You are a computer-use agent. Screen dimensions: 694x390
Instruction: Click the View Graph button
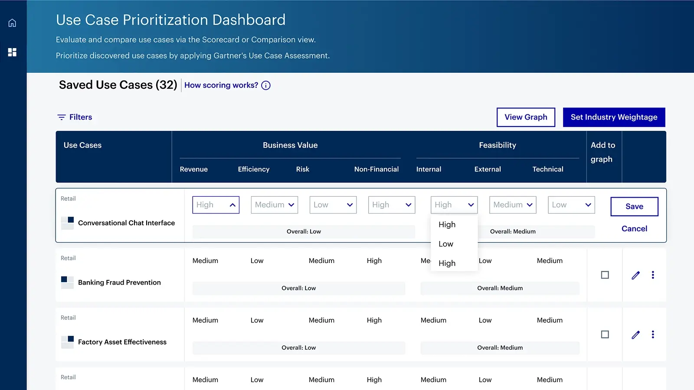coord(526,117)
